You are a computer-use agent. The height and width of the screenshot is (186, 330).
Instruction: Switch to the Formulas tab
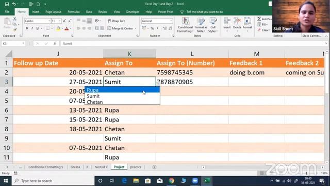click(x=73, y=12)
